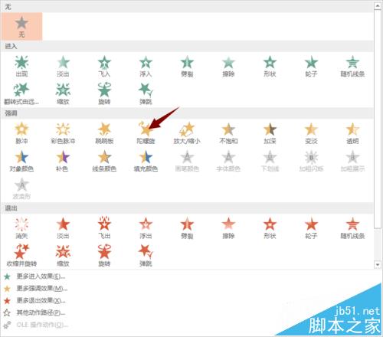Apply the green 弹跳 entrance effect

pyautogui.click(x=146, y=93)
